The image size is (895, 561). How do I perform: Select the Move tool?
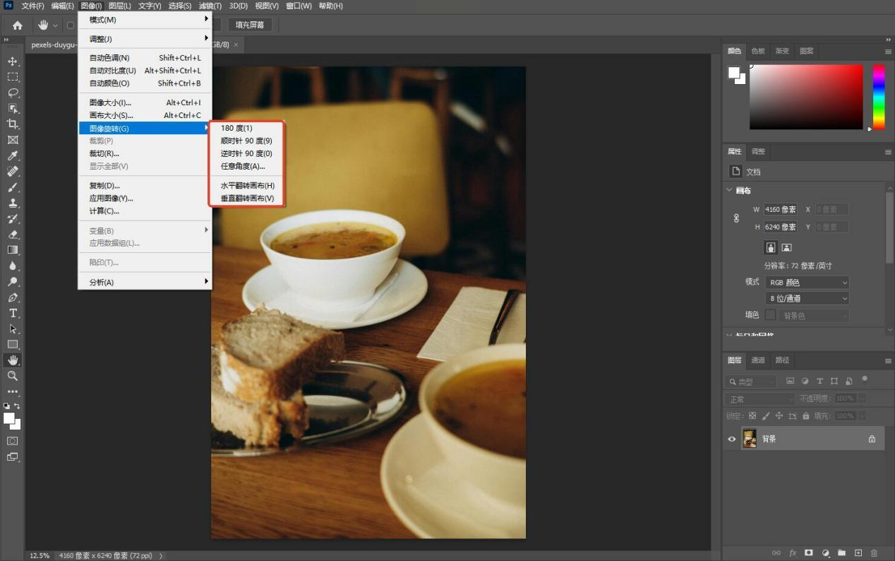pyautogui.click(x=13, y=61)
